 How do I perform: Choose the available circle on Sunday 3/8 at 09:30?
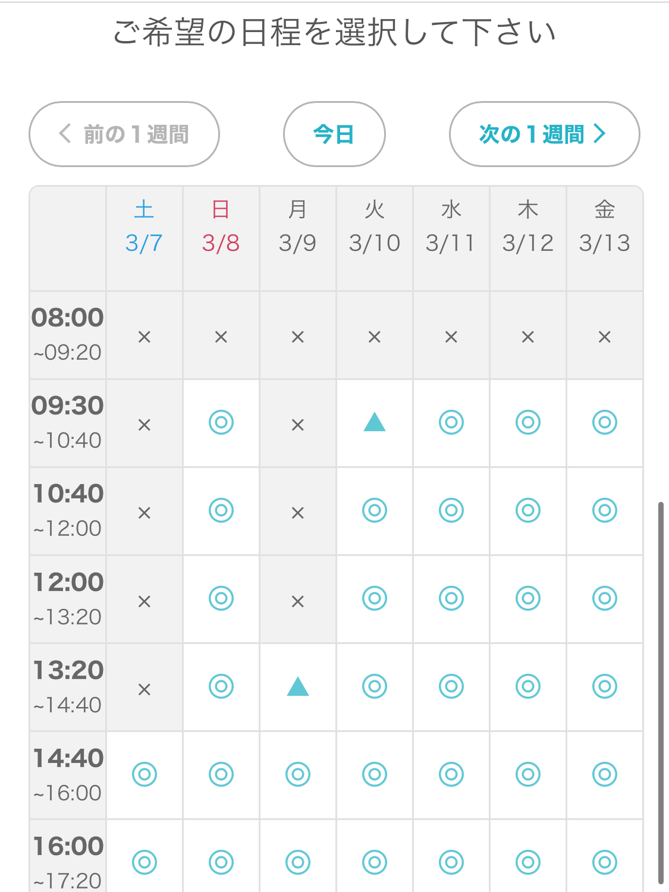(221, 423)
